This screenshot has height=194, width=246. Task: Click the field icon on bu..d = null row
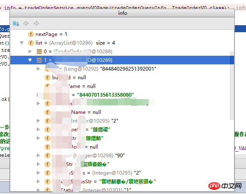click(48, 78)
